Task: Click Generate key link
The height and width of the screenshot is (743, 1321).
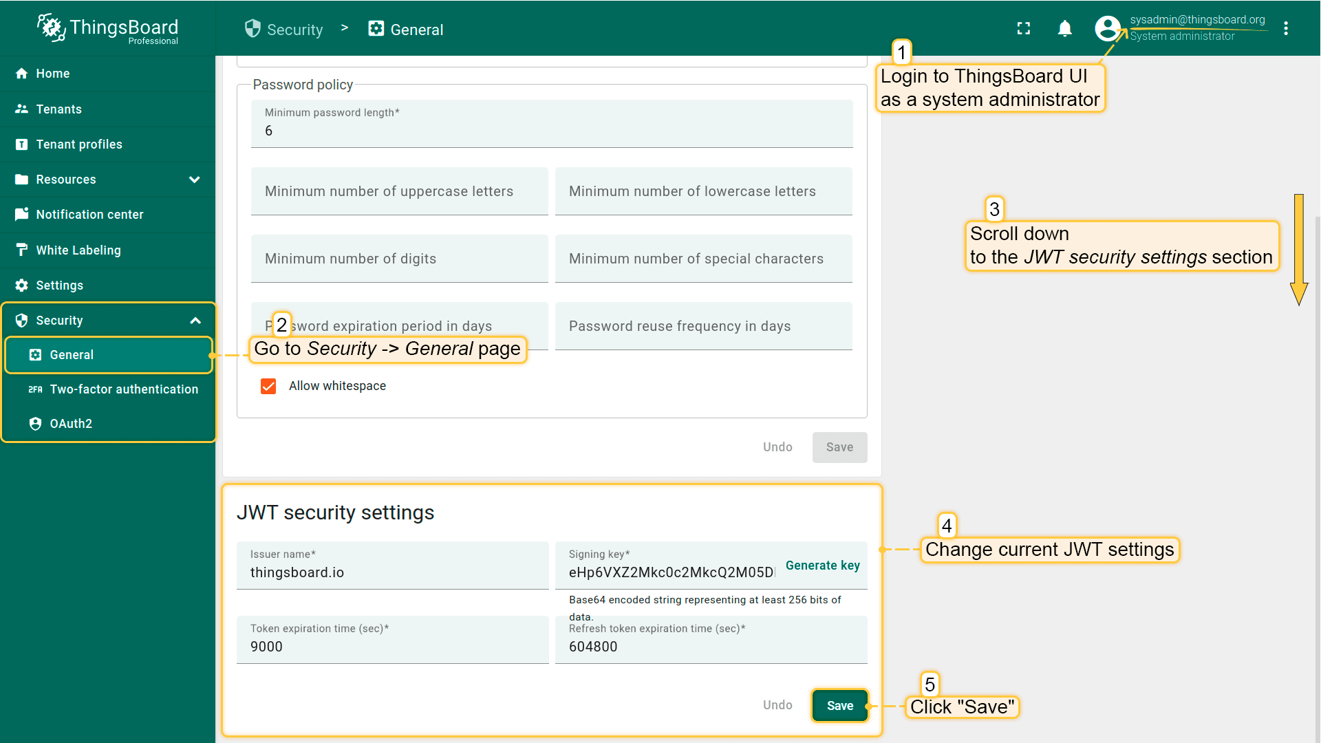Action: pyautogui.click(x=822, y=566)
